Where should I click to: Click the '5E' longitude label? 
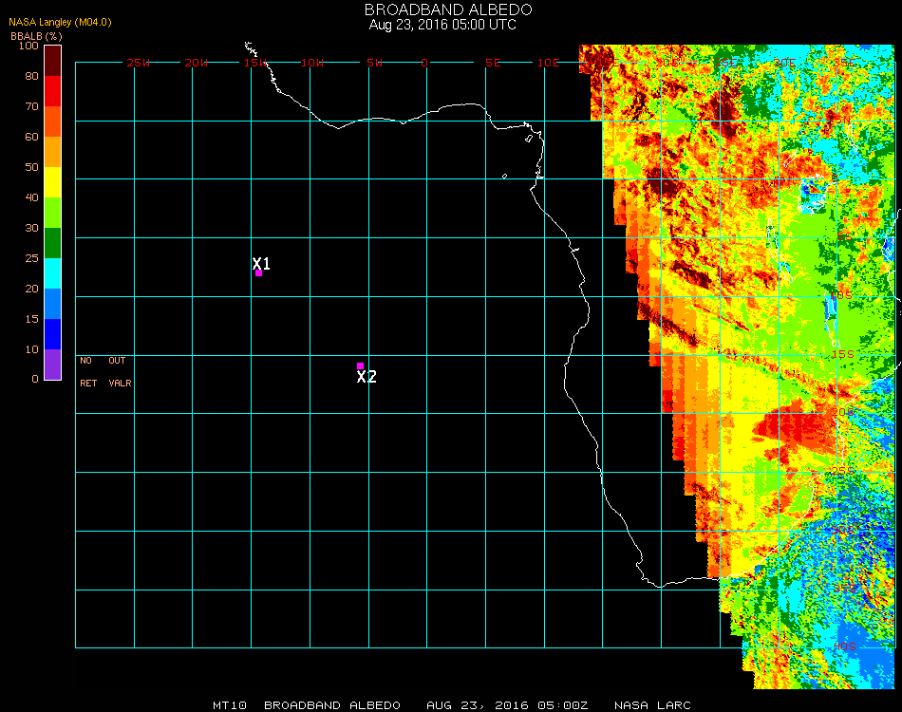click(x=493, y=63)
